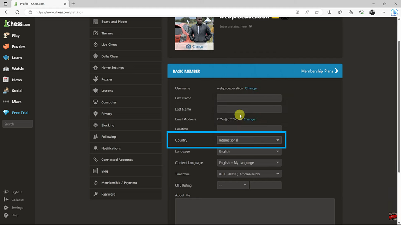
Task: Open the Social sidebar icon
Action: pyautogui.click(x=6, y=90)
